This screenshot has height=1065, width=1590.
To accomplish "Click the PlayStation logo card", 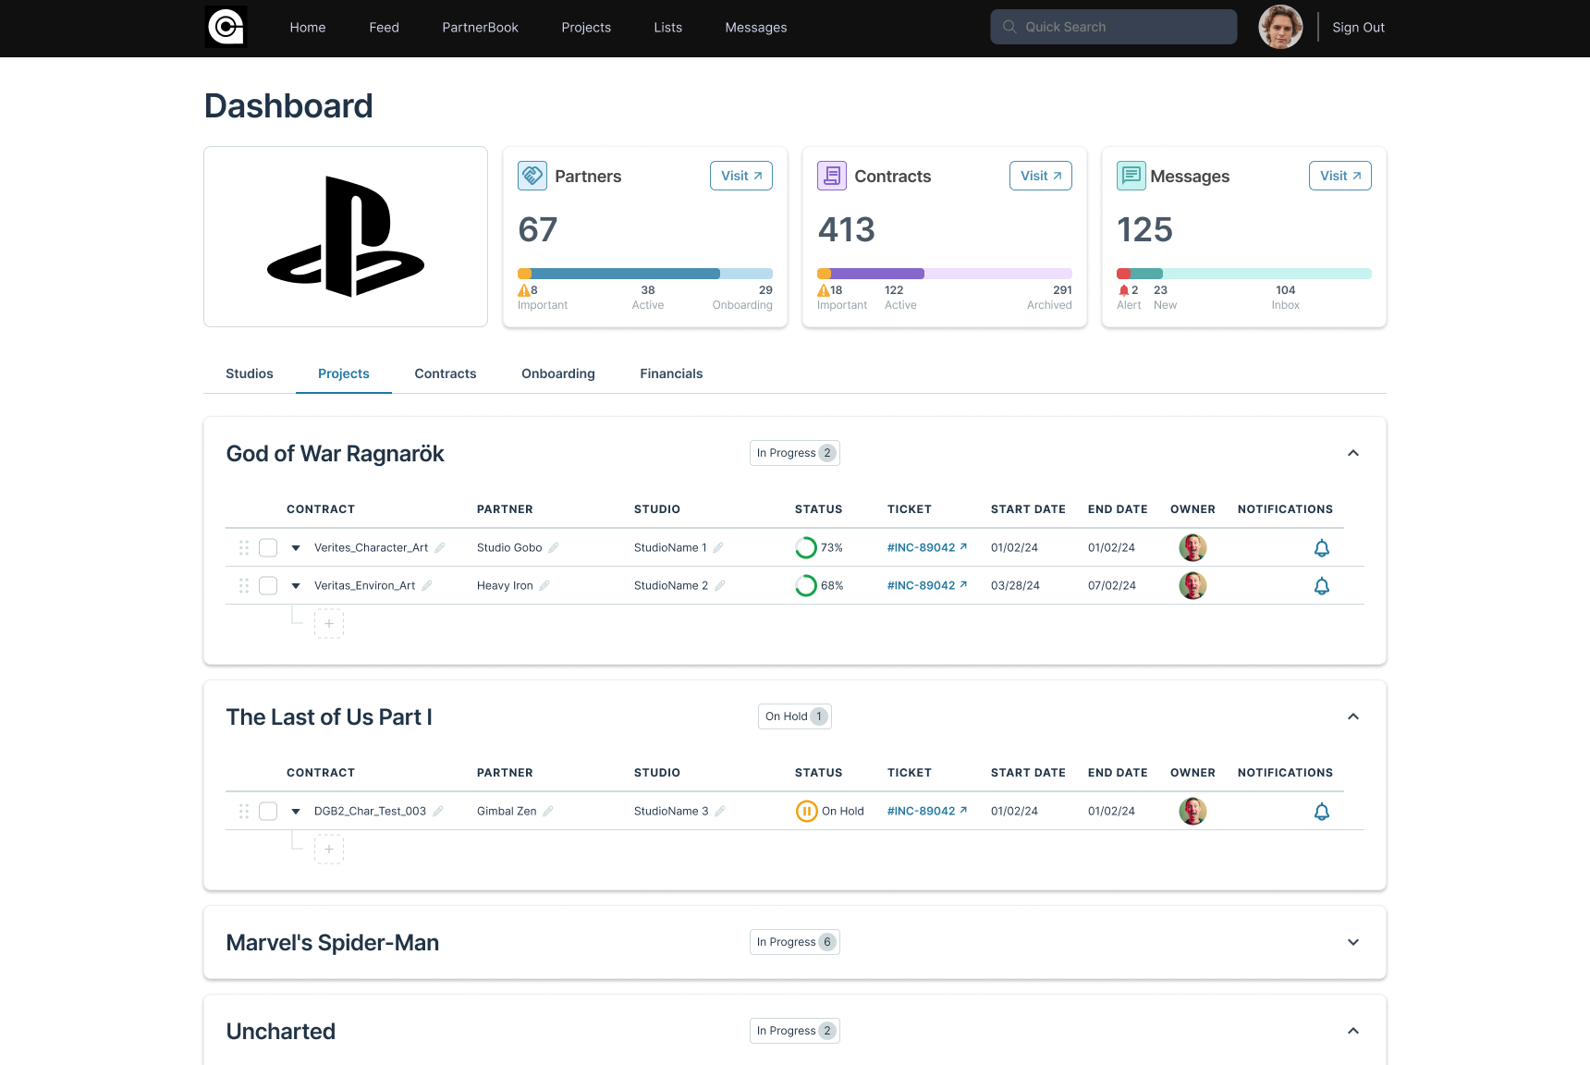I will click(x=346, y=237).
